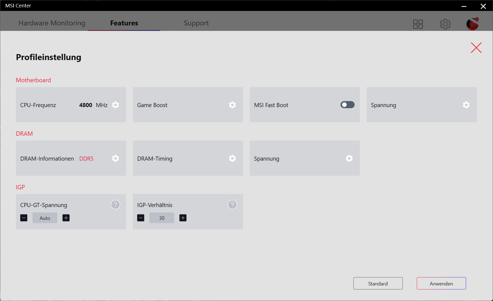The height and width of the screenshot is (301, 493).
Task: Click the IGP-Verhältnis value field showing 30
Action: [162, 218]
